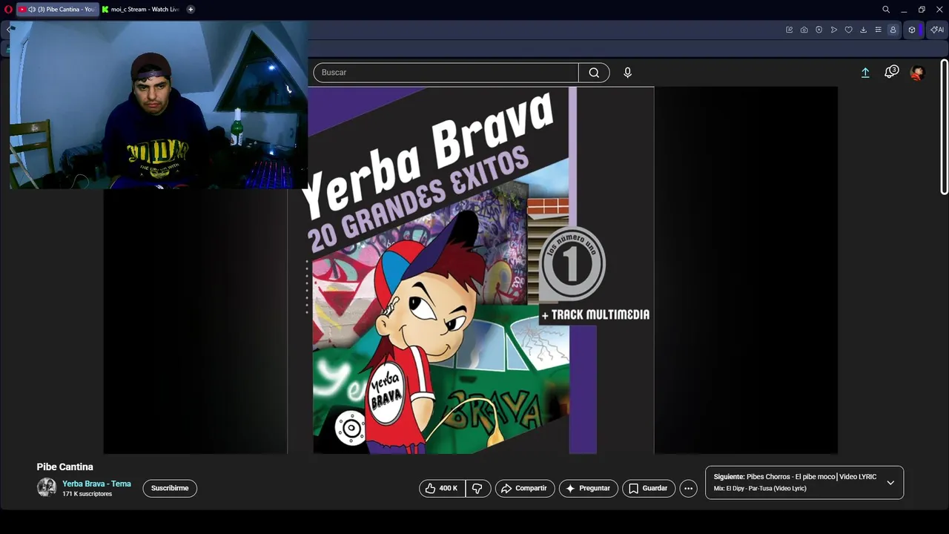949x534 pixels.
Task: Open the YouTube account avatar menu
Action: 917,73
